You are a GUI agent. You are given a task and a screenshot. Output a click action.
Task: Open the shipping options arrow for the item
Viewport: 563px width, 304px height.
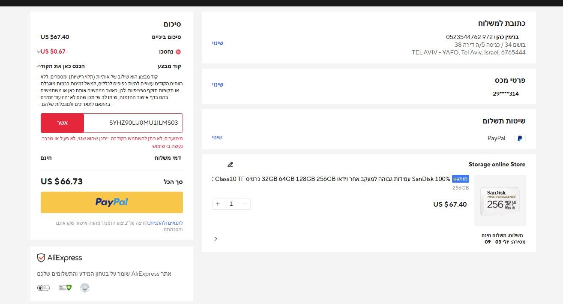(x=216, y=239)
